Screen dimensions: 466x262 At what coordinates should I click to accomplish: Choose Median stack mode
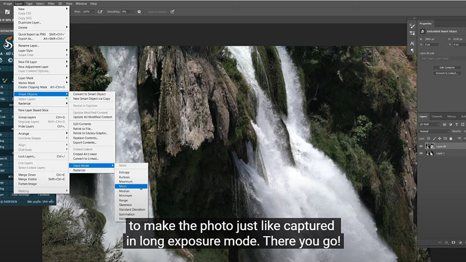click(125, 191)
